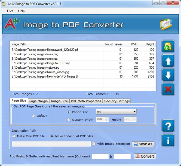Select Make Individual PDF Files option
This screenshot has width=181, height=166.
click(52, 136)
